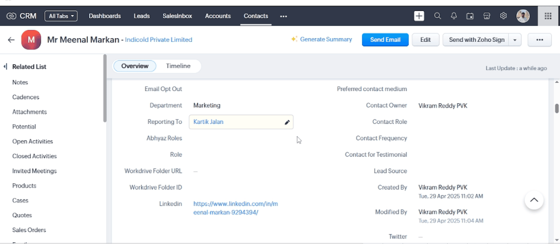Viewport: 560px width, 244px height.
Task: Open the search magnifier icon
Action: coord(437,16)
